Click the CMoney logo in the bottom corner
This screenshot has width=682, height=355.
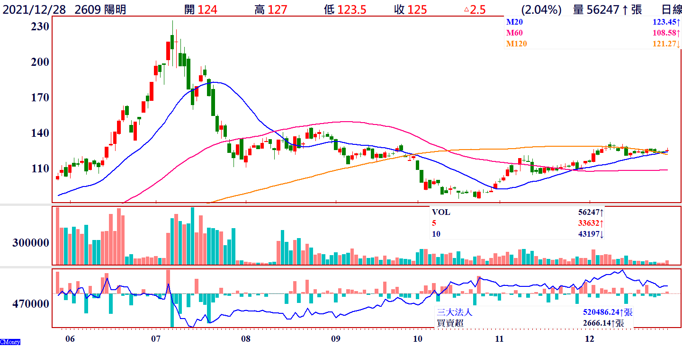coord(10,342)
